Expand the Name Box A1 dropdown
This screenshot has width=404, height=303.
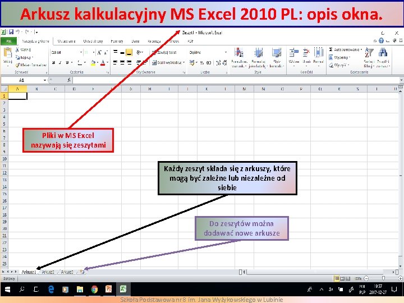[45, 80]
